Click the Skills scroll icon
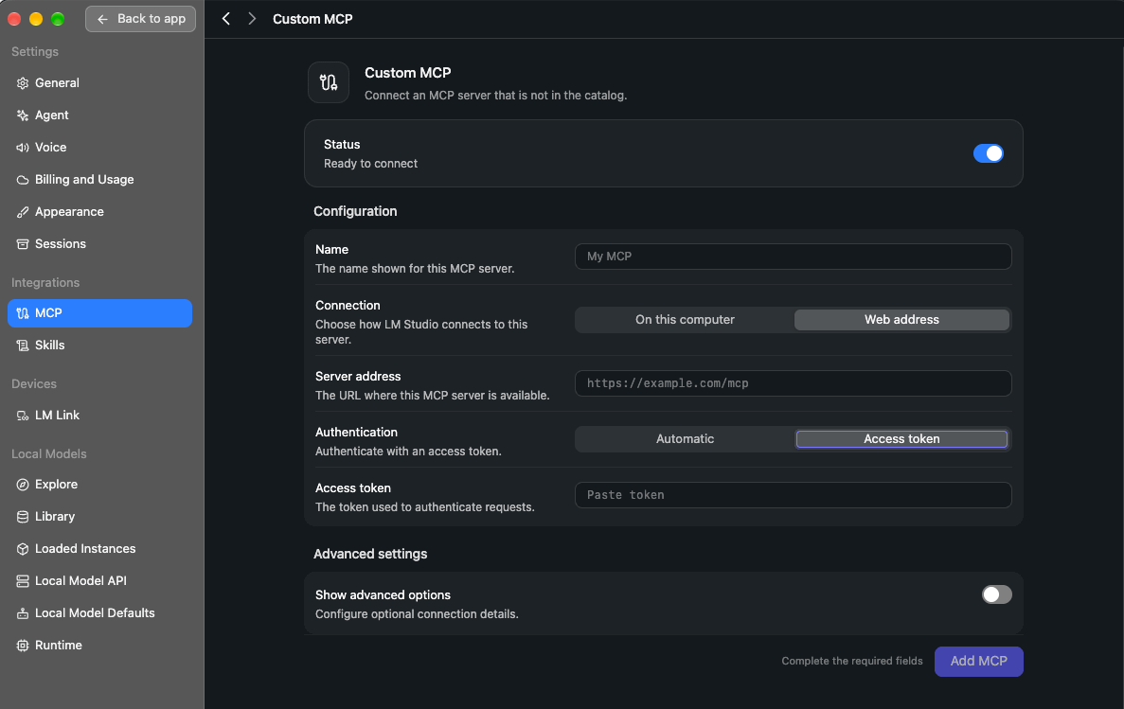The width and height of the screenshot is (1124, 709). tap(23, 346)
